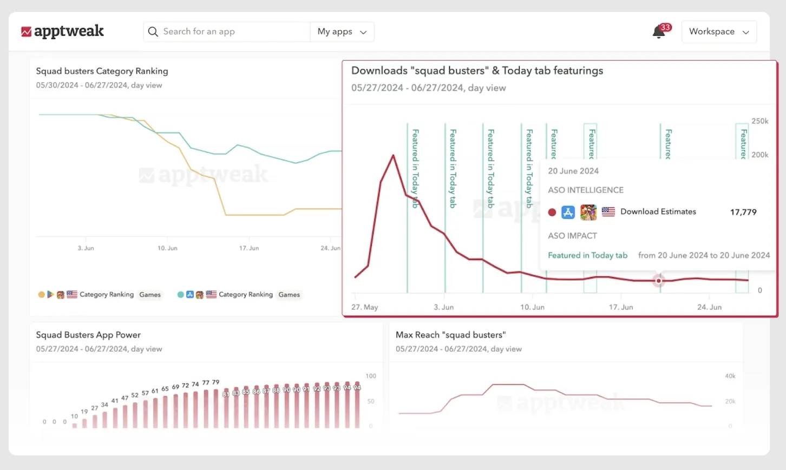
Task: Toggle the yellow Google Play ranking series
Action: pos(42,295)
